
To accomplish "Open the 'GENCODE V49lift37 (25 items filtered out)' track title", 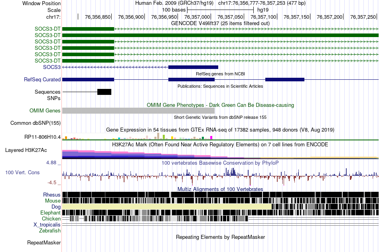I will pos(220,23).
